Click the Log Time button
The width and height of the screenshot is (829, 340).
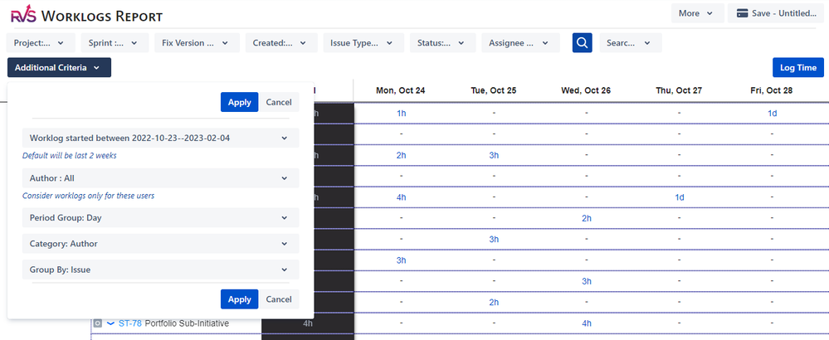(x=797, y=67)
